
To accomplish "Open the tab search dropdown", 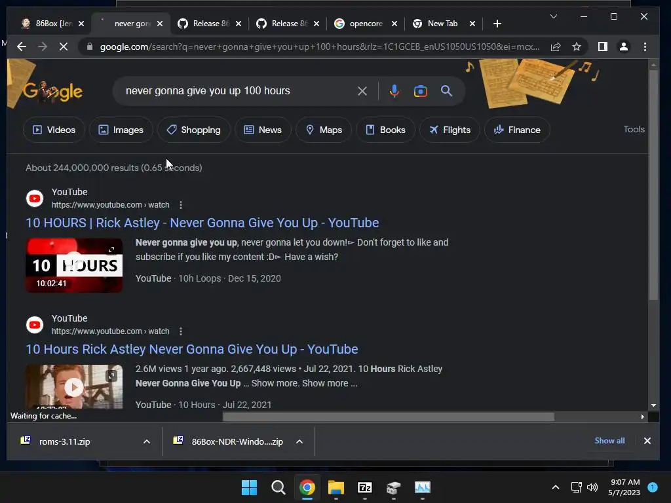I will tap(553, 16).
